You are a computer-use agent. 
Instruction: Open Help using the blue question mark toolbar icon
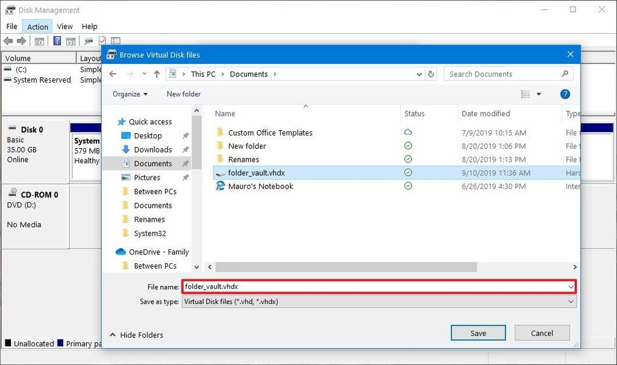click(x=56, y=40)
